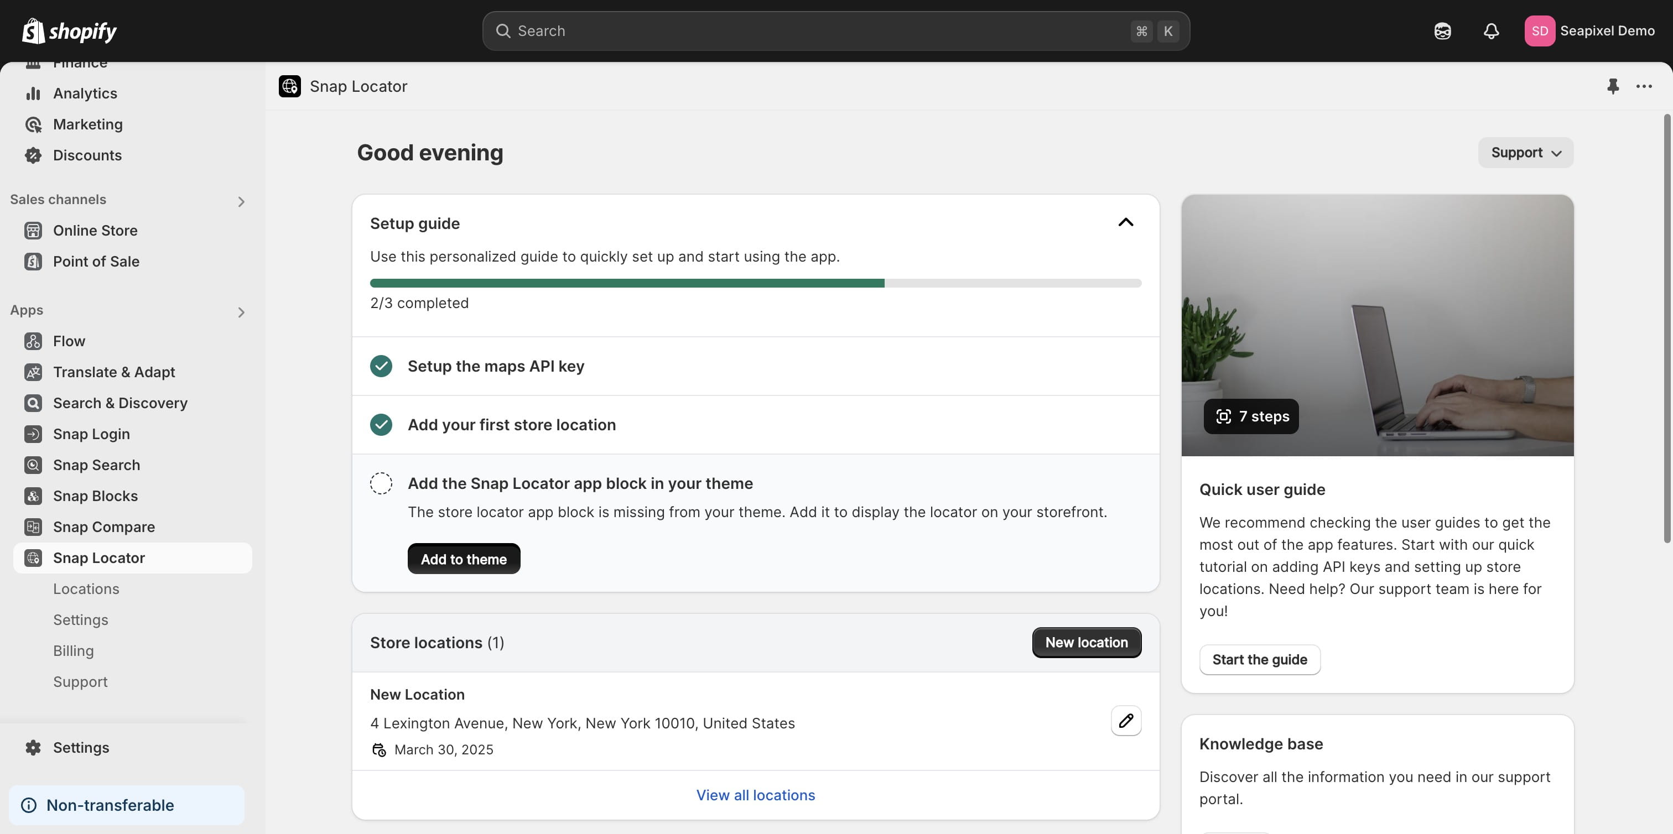Image resolution: width=1673 pixels, height=834 pixels.
Task: Open Billing submenu item
Action: tap(74, 651)
